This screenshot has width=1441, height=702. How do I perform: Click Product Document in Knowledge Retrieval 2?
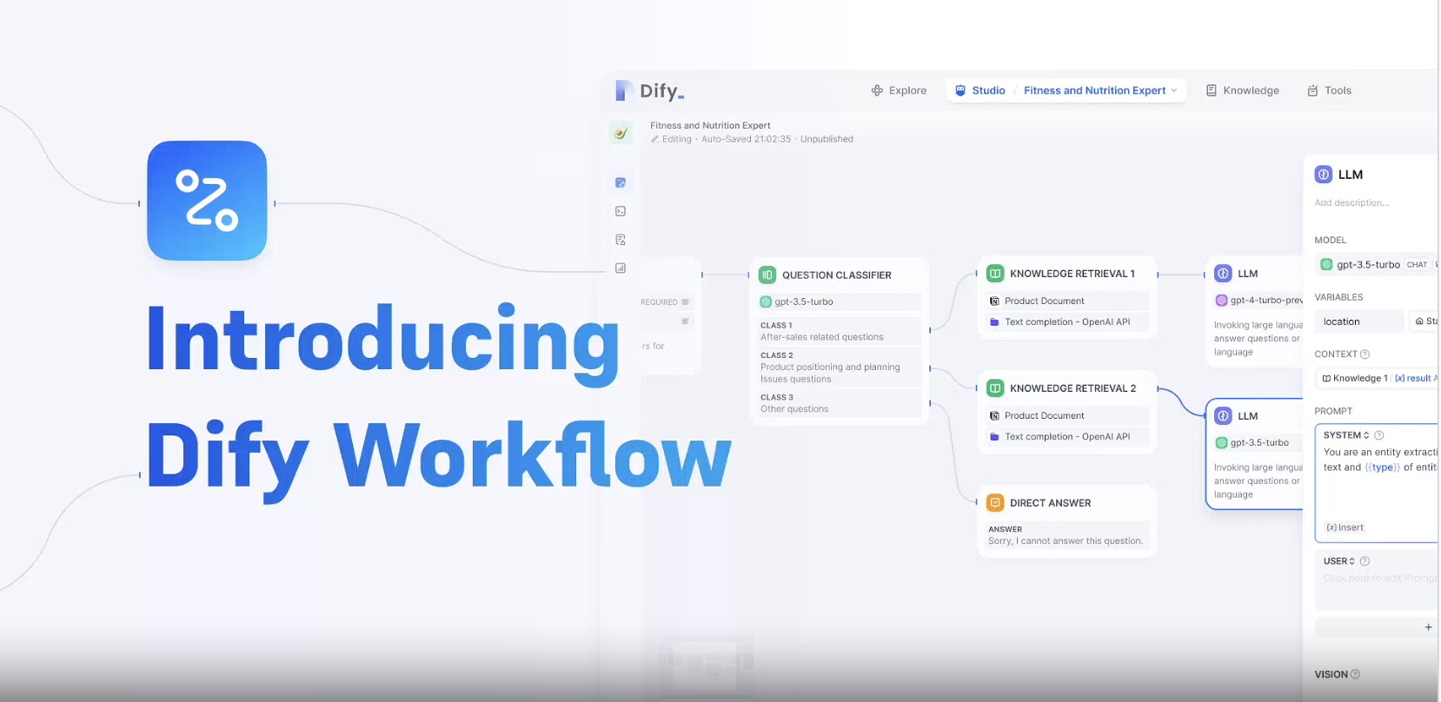click(x=1067, y=415)
